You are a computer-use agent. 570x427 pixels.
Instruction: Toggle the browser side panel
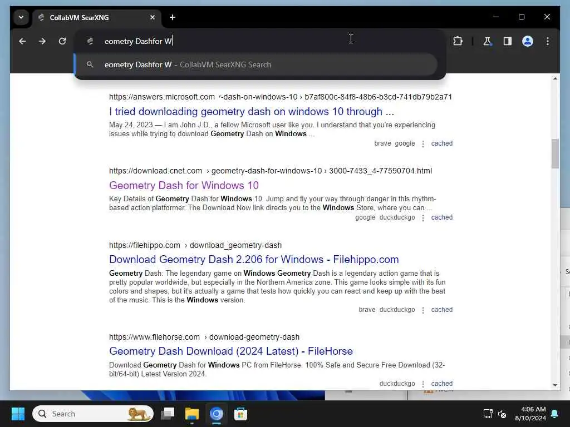pos(508,41)
